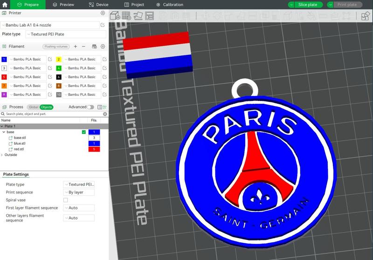Toggle the green printable checkbox for base
This screenshot has width=373, height=260.
click(x=84, y=132)
